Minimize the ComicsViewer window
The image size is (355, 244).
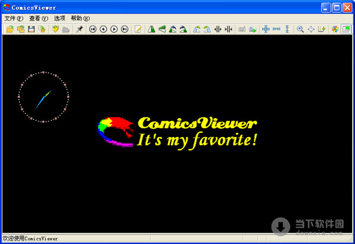coord(326,8)
